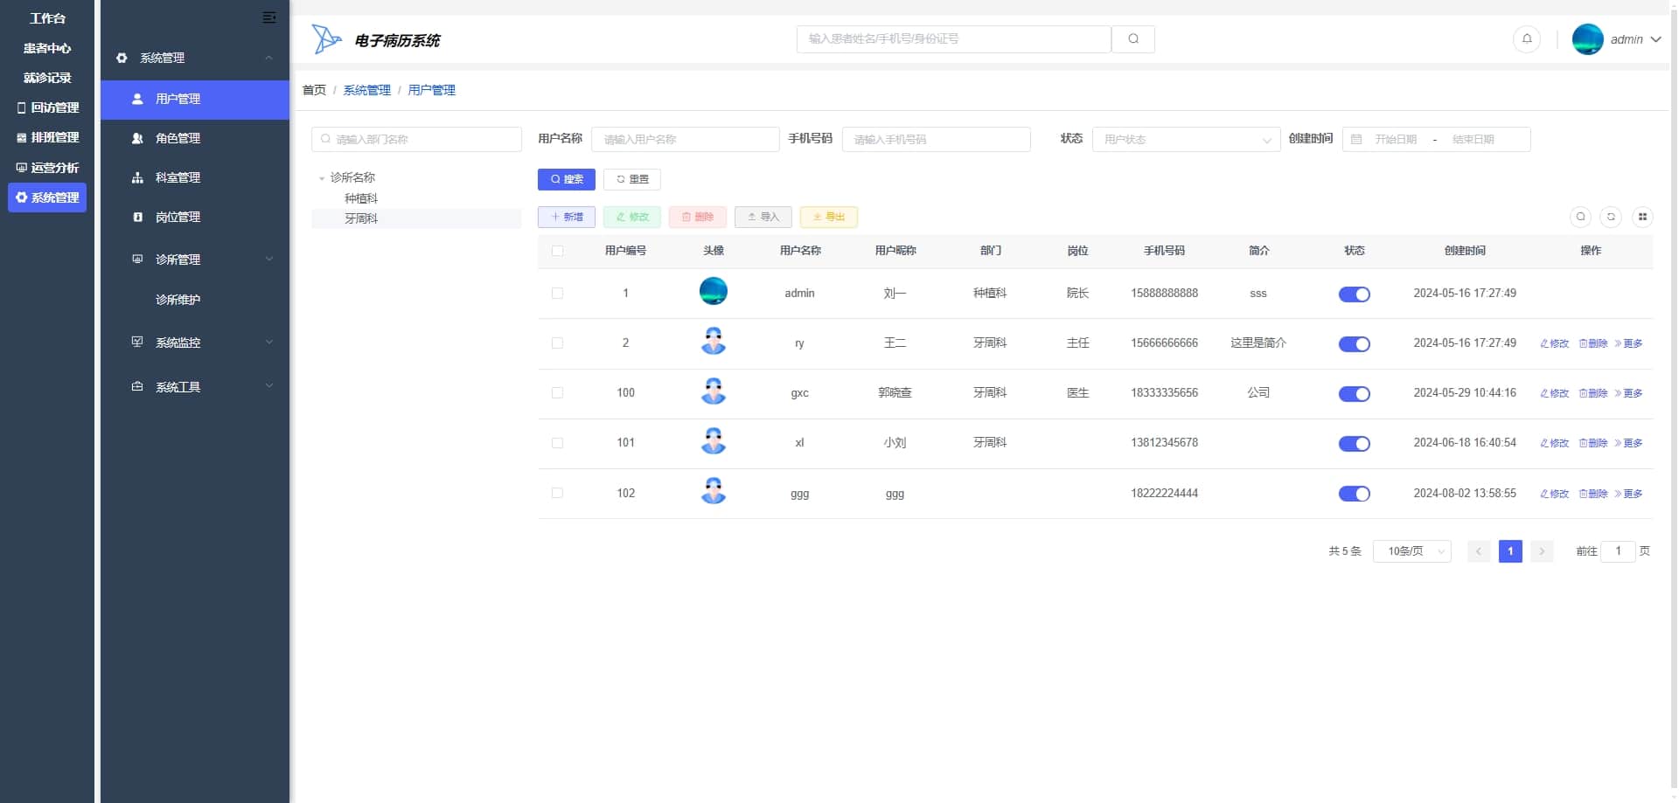Open the admin account dropdown

(x=1617, y=39)
